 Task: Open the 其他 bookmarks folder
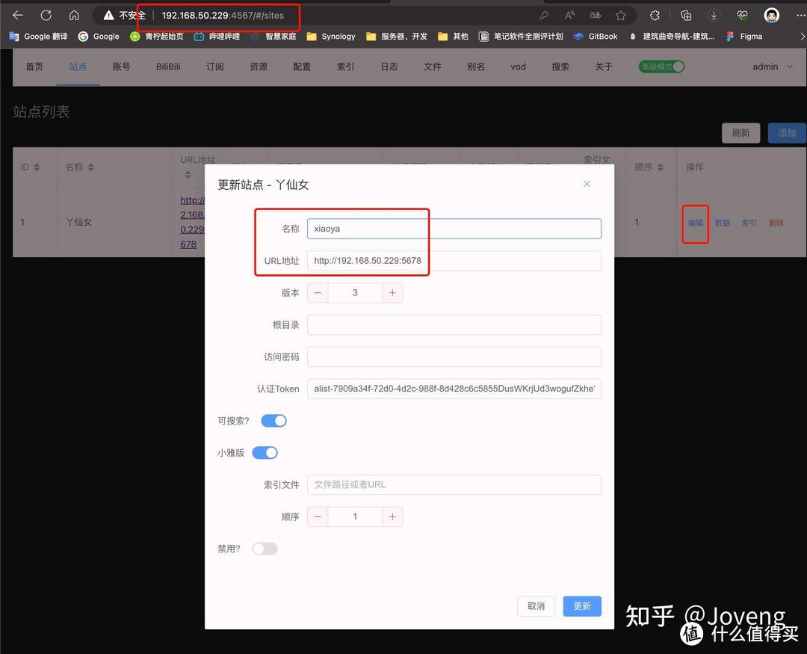point(453,37)
